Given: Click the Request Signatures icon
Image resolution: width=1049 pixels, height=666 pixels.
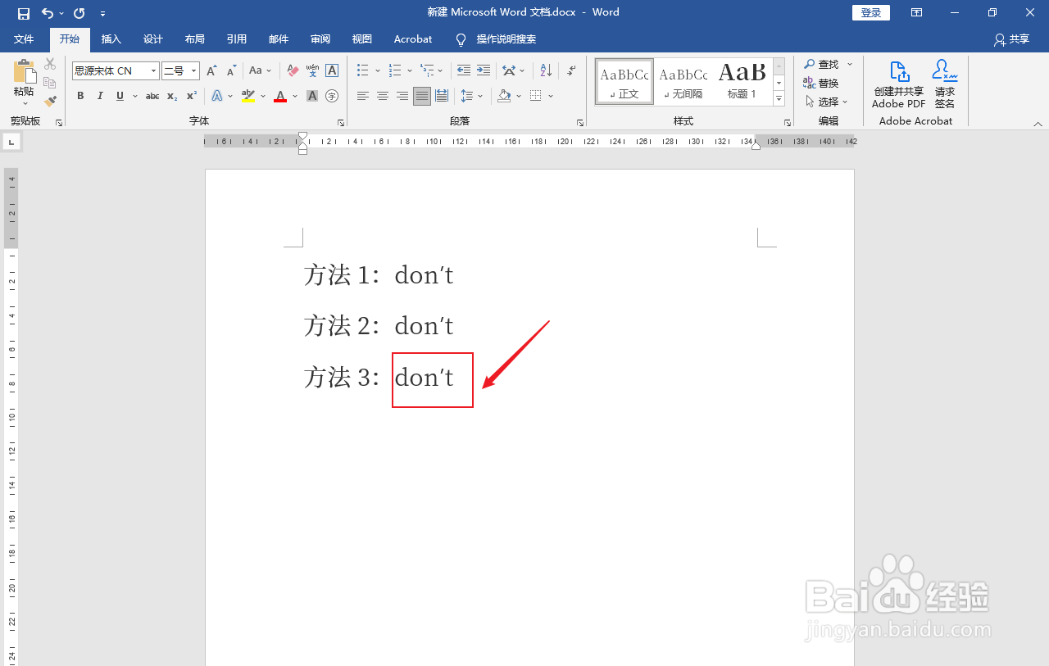Looking at the screenshot, I should 945,84.
